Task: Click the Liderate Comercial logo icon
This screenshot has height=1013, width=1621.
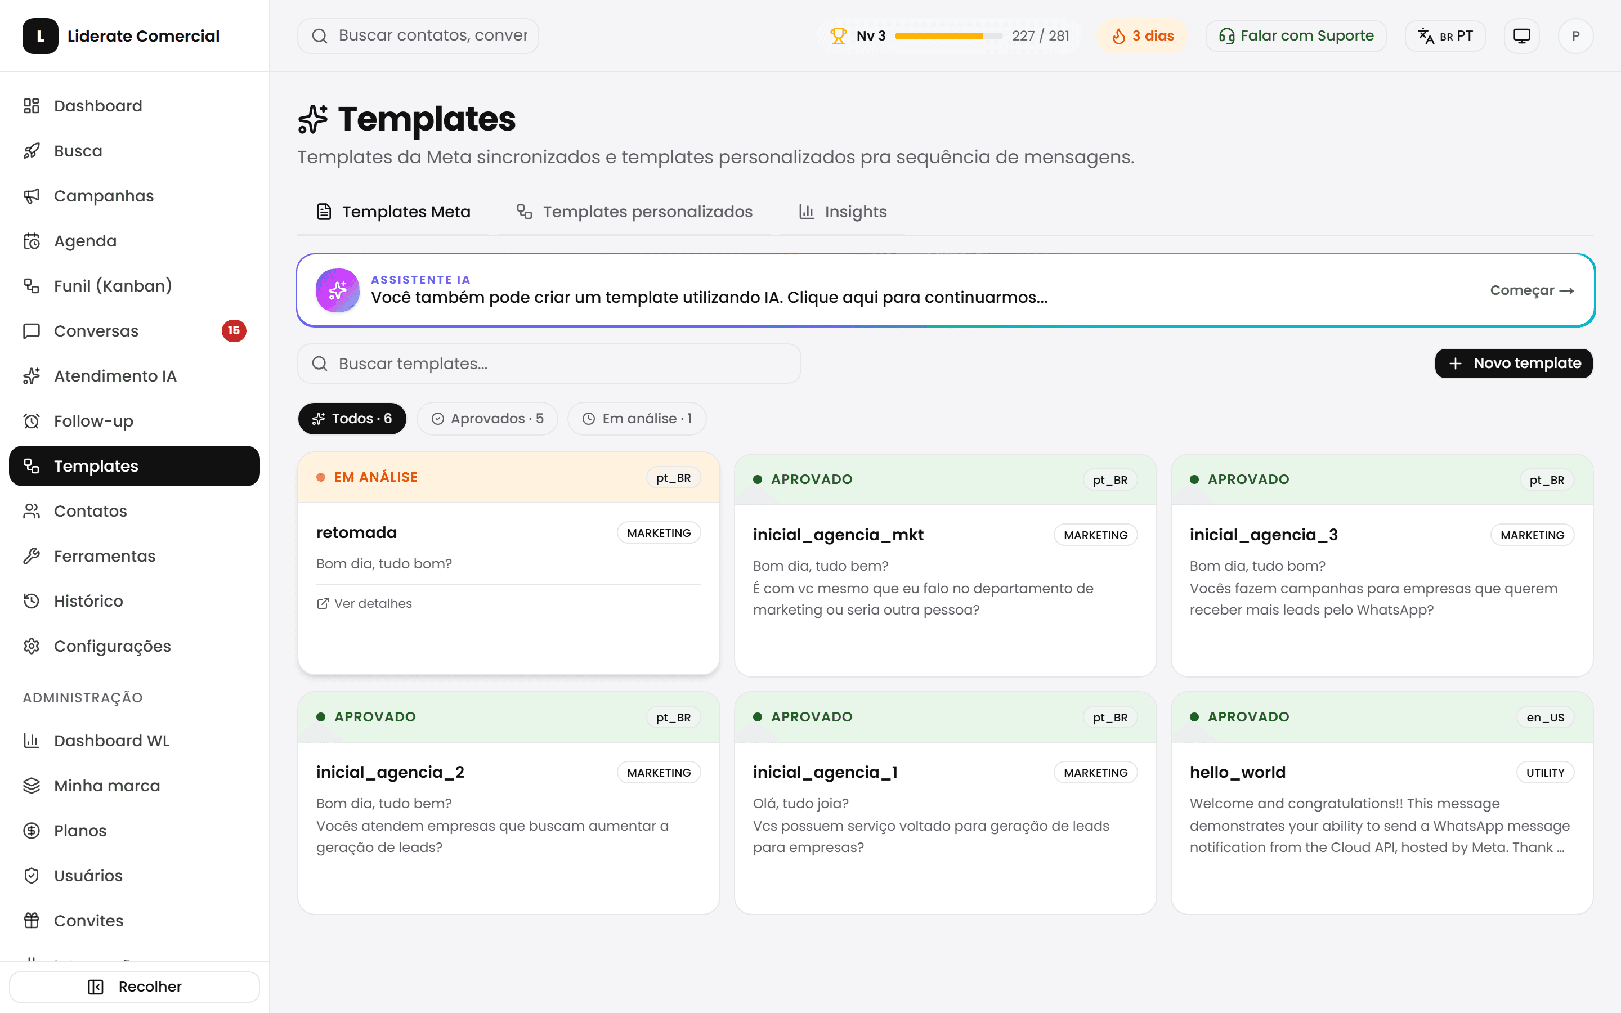Action: point(40,36)
